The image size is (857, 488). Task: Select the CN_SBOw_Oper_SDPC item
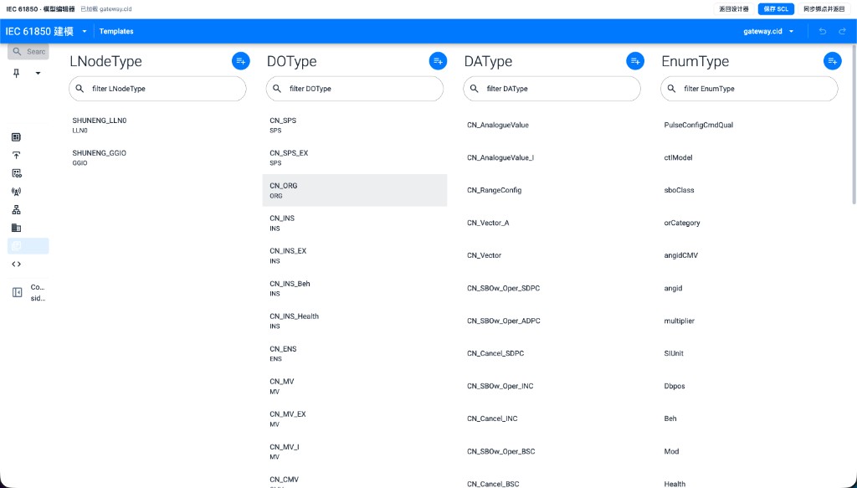pos(552,288)
